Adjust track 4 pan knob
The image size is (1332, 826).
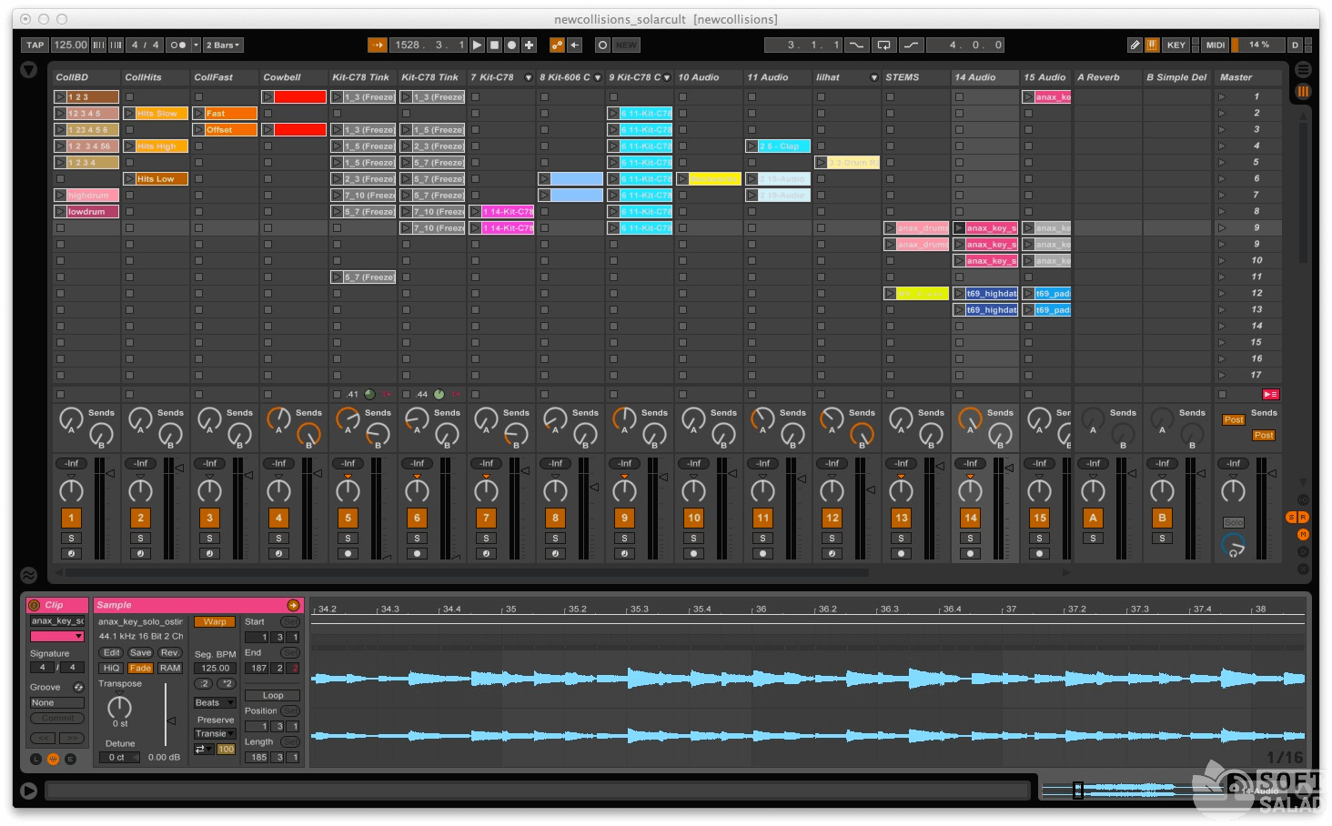(278, 490)
